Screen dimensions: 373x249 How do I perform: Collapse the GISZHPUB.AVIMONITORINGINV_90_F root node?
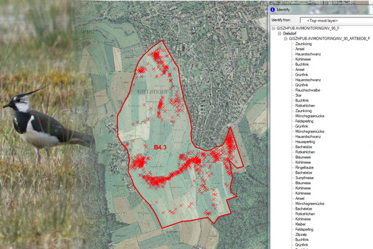click(272, 29)
